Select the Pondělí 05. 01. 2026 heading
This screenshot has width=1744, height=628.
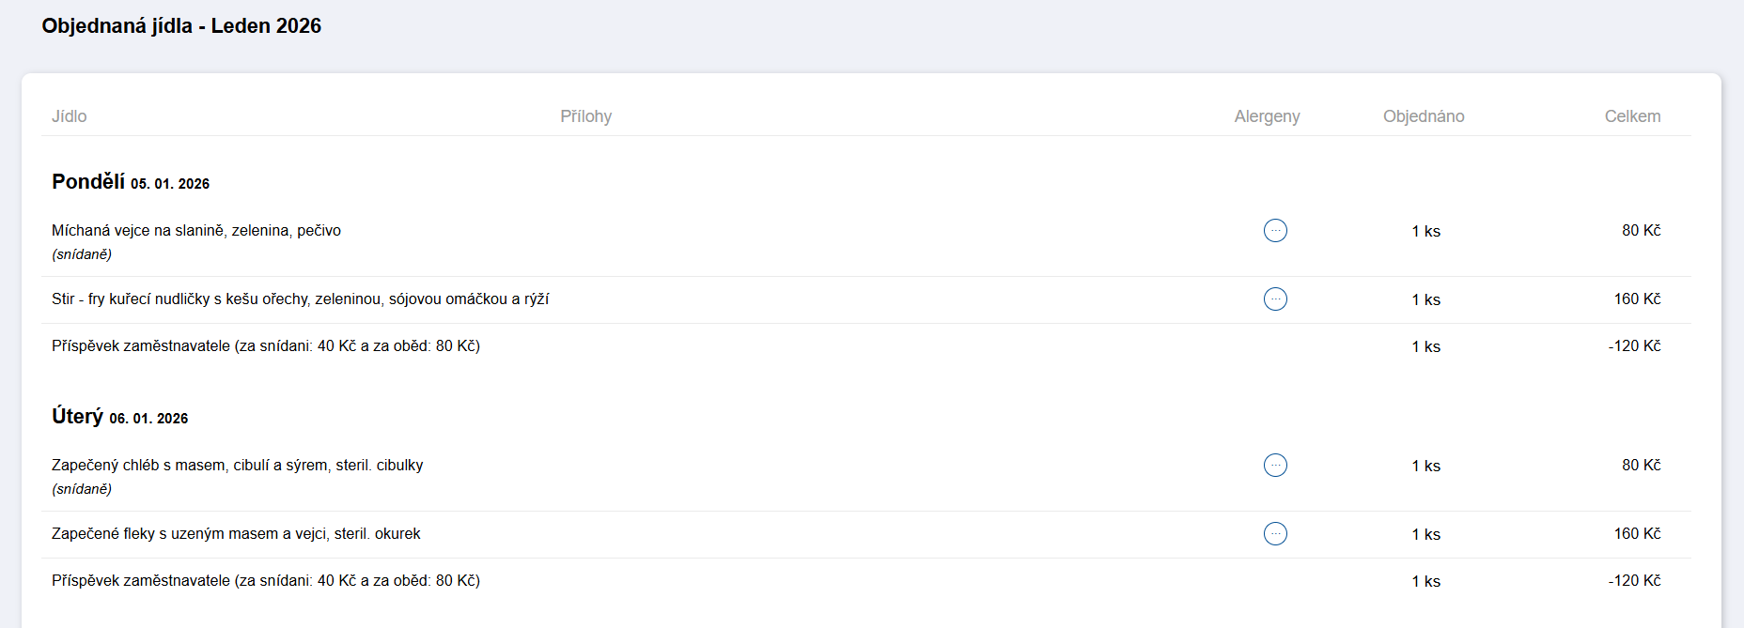click(131, 182)
